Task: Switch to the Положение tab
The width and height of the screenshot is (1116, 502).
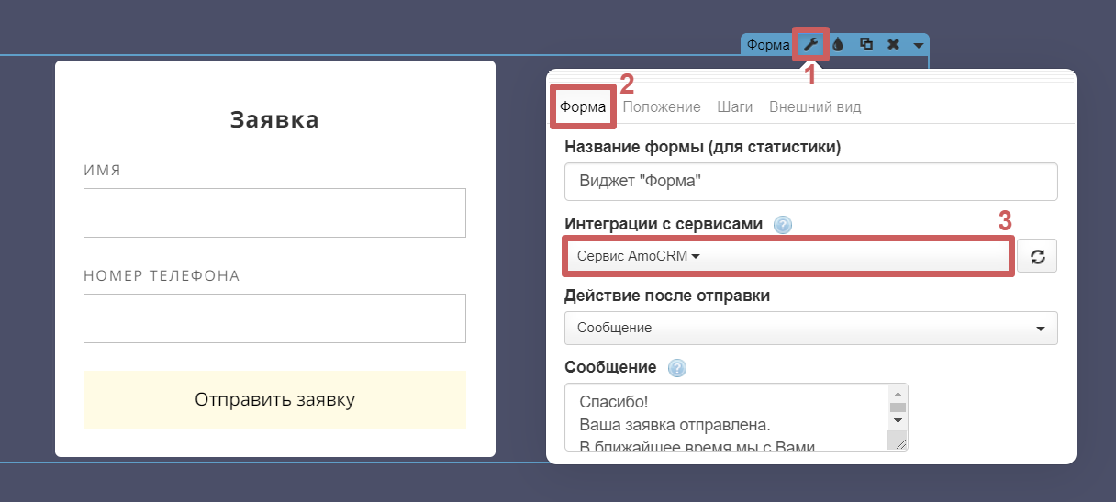Action: [x=661, y=106]
